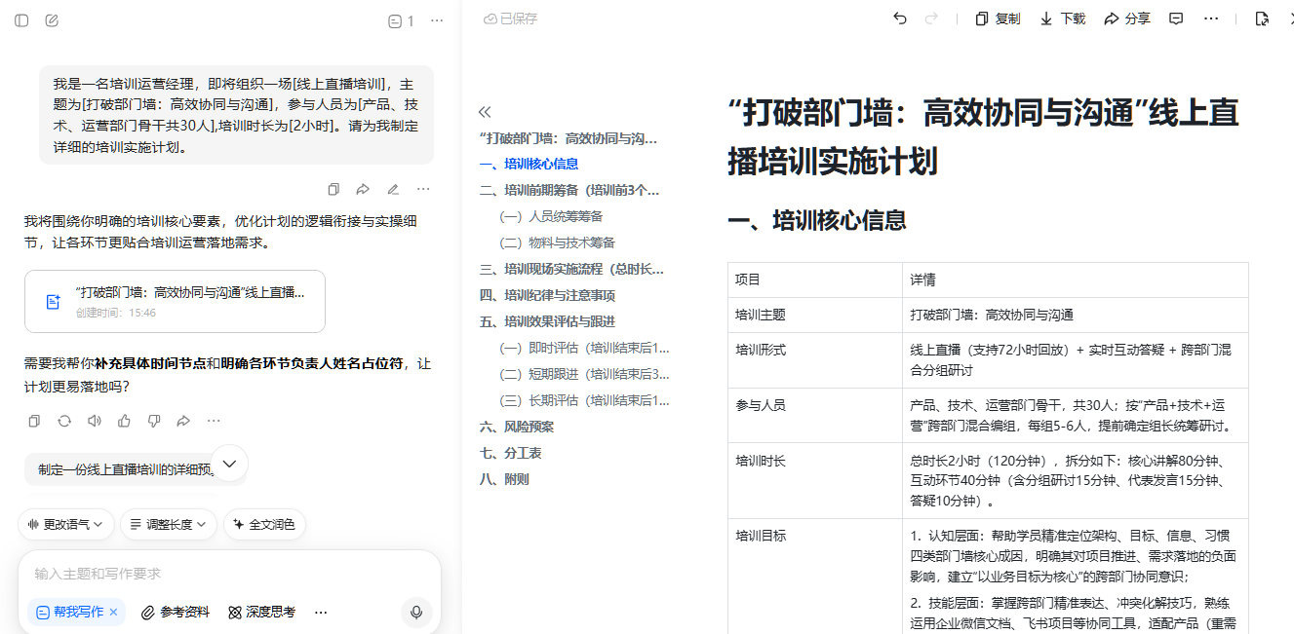The image size is (1294, 634).
Task: Expand the 调整长度 dropdown
Action: tap(168, 524)
